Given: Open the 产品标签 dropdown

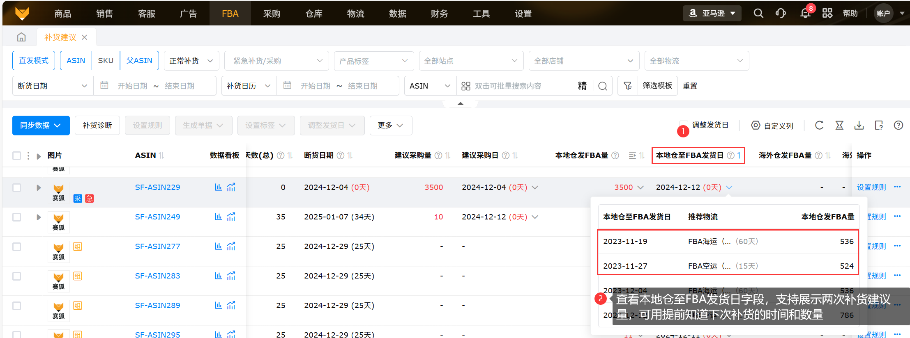Looking at the screenshot, I should coord(374,61).
